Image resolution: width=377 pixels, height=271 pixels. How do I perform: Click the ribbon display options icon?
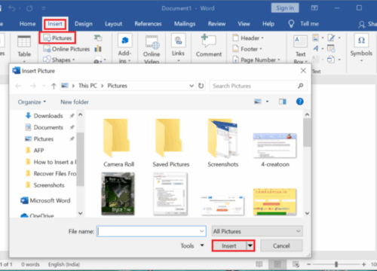click(314, 8)
